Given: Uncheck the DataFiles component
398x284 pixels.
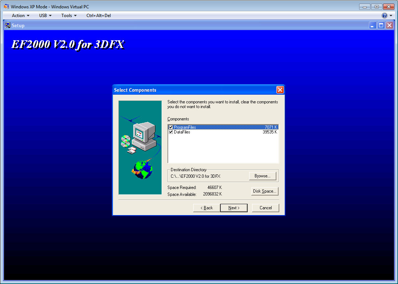Looking at the screenshot, I should [x=171, y=132].
